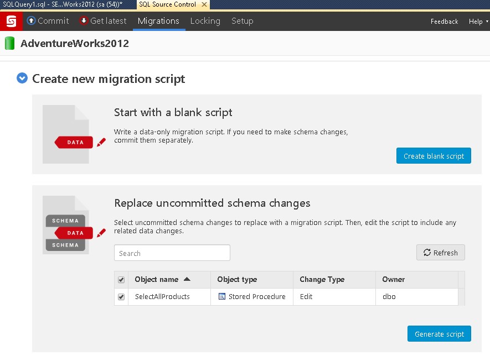Toggle the select-all header checkbox
The width and height of the screenshot is (490, 356).
(121, 280)
